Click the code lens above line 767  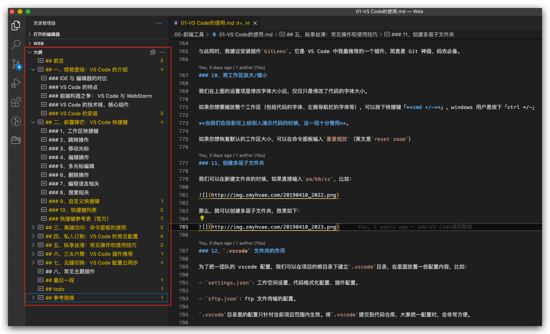point(232,67)
